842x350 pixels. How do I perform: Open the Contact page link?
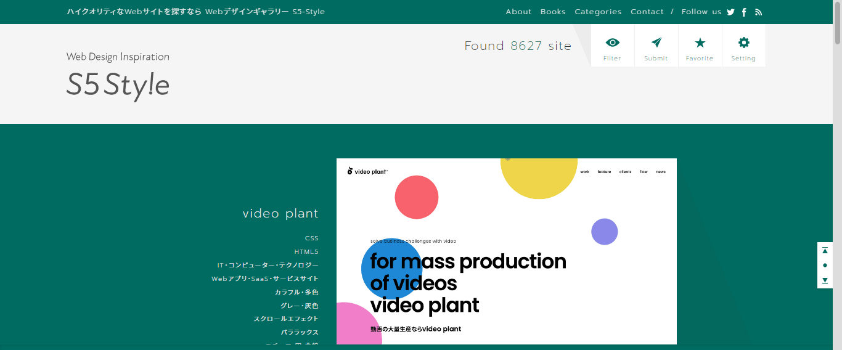point(647,12)
